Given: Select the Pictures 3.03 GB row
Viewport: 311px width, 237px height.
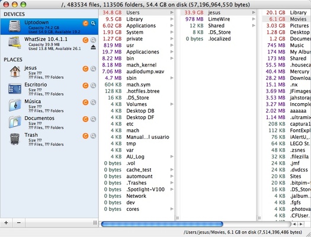Looking at the screenshot, I should pyautogui.click(x=287, y=25).
